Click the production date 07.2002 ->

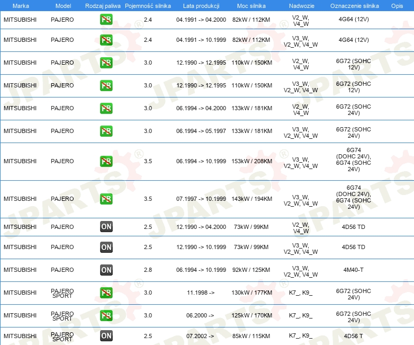[x=200, y=336]
